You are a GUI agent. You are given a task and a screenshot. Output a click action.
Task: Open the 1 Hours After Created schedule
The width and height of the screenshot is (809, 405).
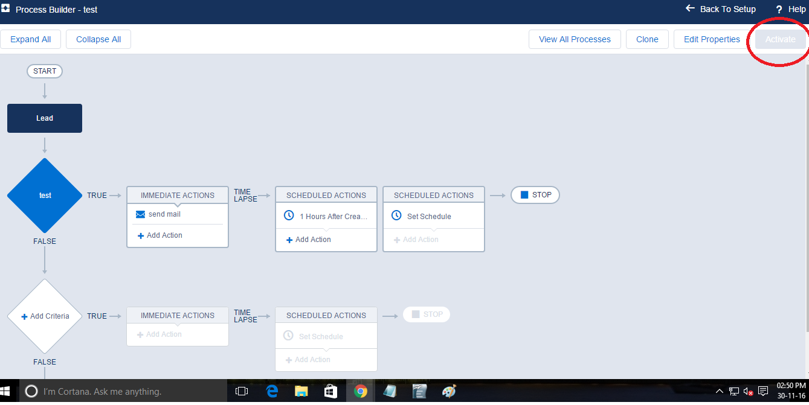[326, 216]
